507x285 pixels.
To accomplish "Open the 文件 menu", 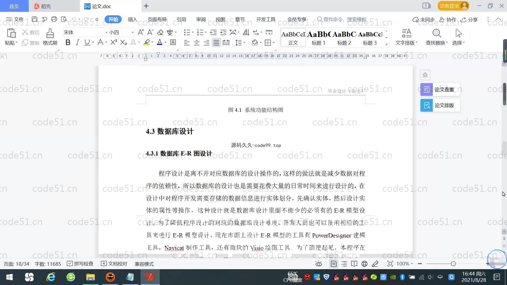I will tap(15, 20).
